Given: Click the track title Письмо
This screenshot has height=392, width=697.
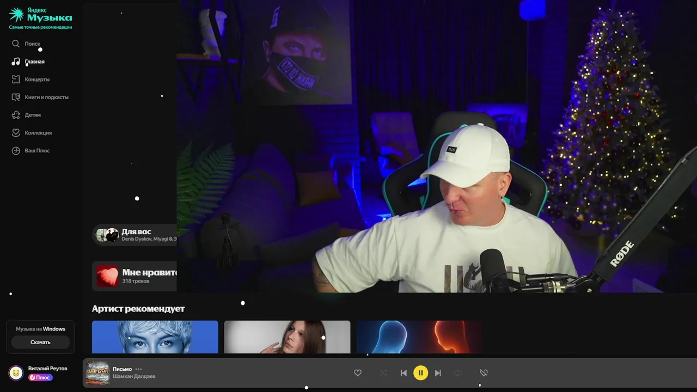Looking at the screenshot, I should (122, 369).
